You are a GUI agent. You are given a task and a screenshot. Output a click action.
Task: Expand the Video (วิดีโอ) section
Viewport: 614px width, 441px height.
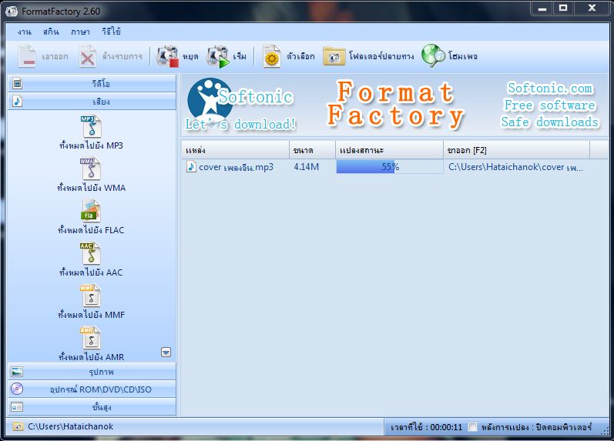(x=92, y=83)
